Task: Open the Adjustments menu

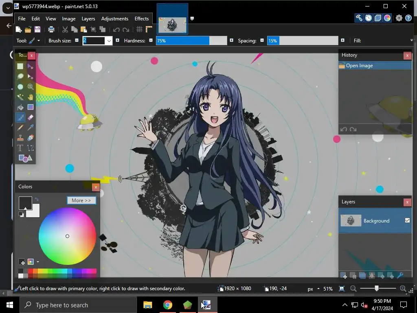Action: (114, 19)
